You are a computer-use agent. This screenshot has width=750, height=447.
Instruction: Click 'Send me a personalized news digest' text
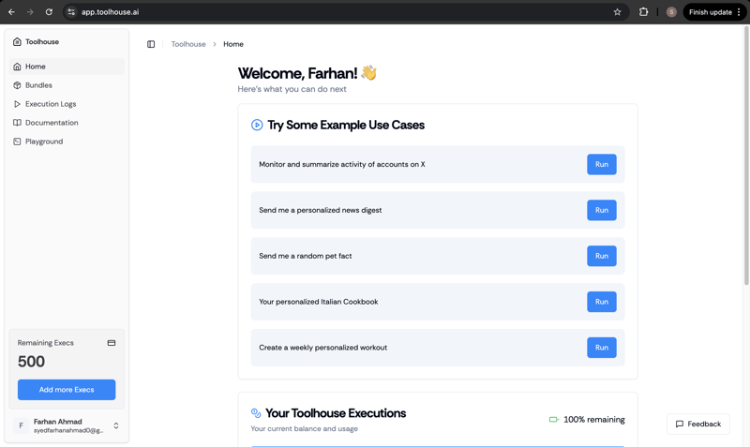320,210
